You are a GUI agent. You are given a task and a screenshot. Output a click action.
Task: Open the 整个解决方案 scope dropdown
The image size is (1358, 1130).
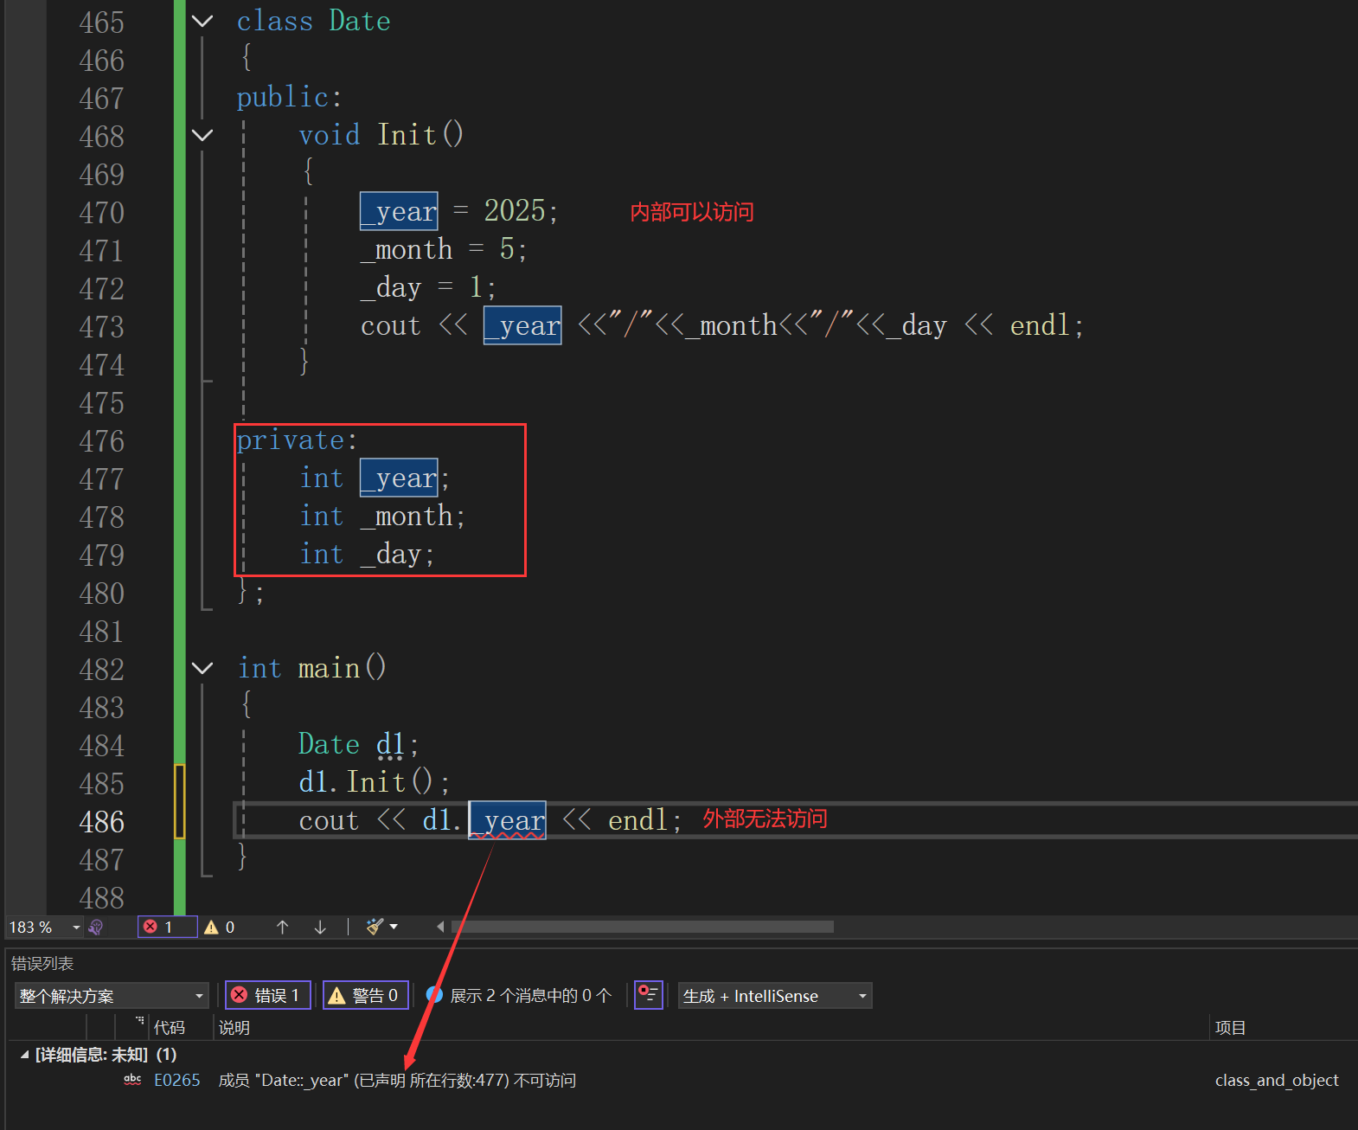pos(112,996)
